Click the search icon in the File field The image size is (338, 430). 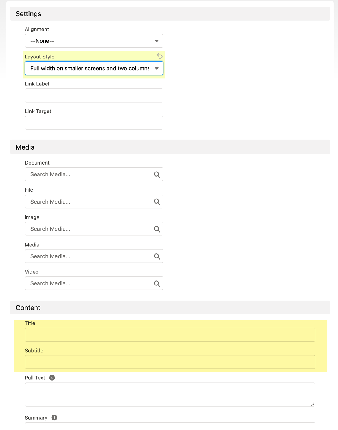pyautogui.click(x=157, y=202)
